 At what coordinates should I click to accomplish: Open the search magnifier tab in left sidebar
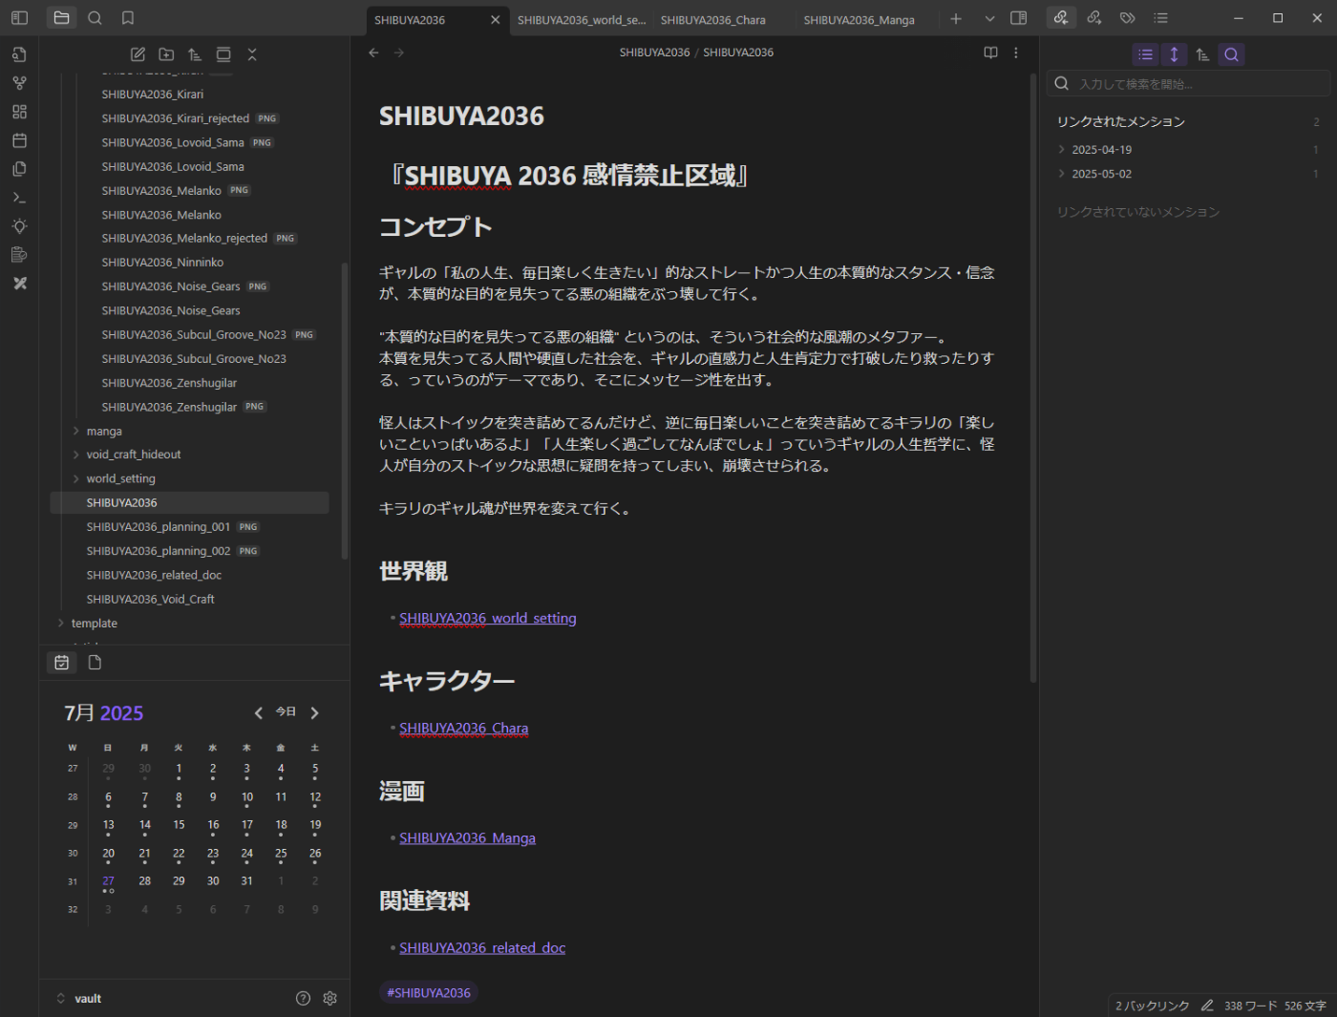click(95, 18)
